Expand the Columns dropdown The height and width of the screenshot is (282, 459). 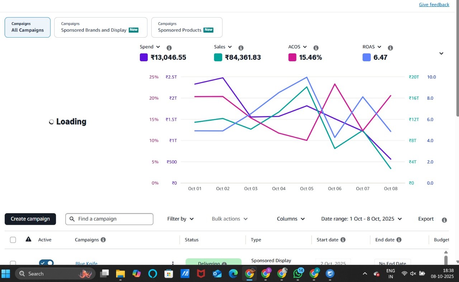[291, 219]
